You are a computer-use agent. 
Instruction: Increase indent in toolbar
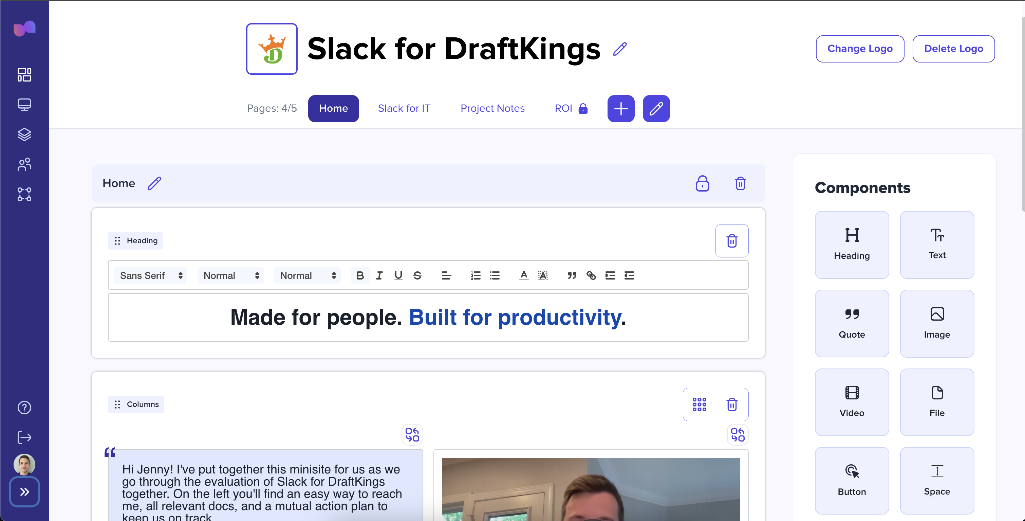tap(610, 275)
